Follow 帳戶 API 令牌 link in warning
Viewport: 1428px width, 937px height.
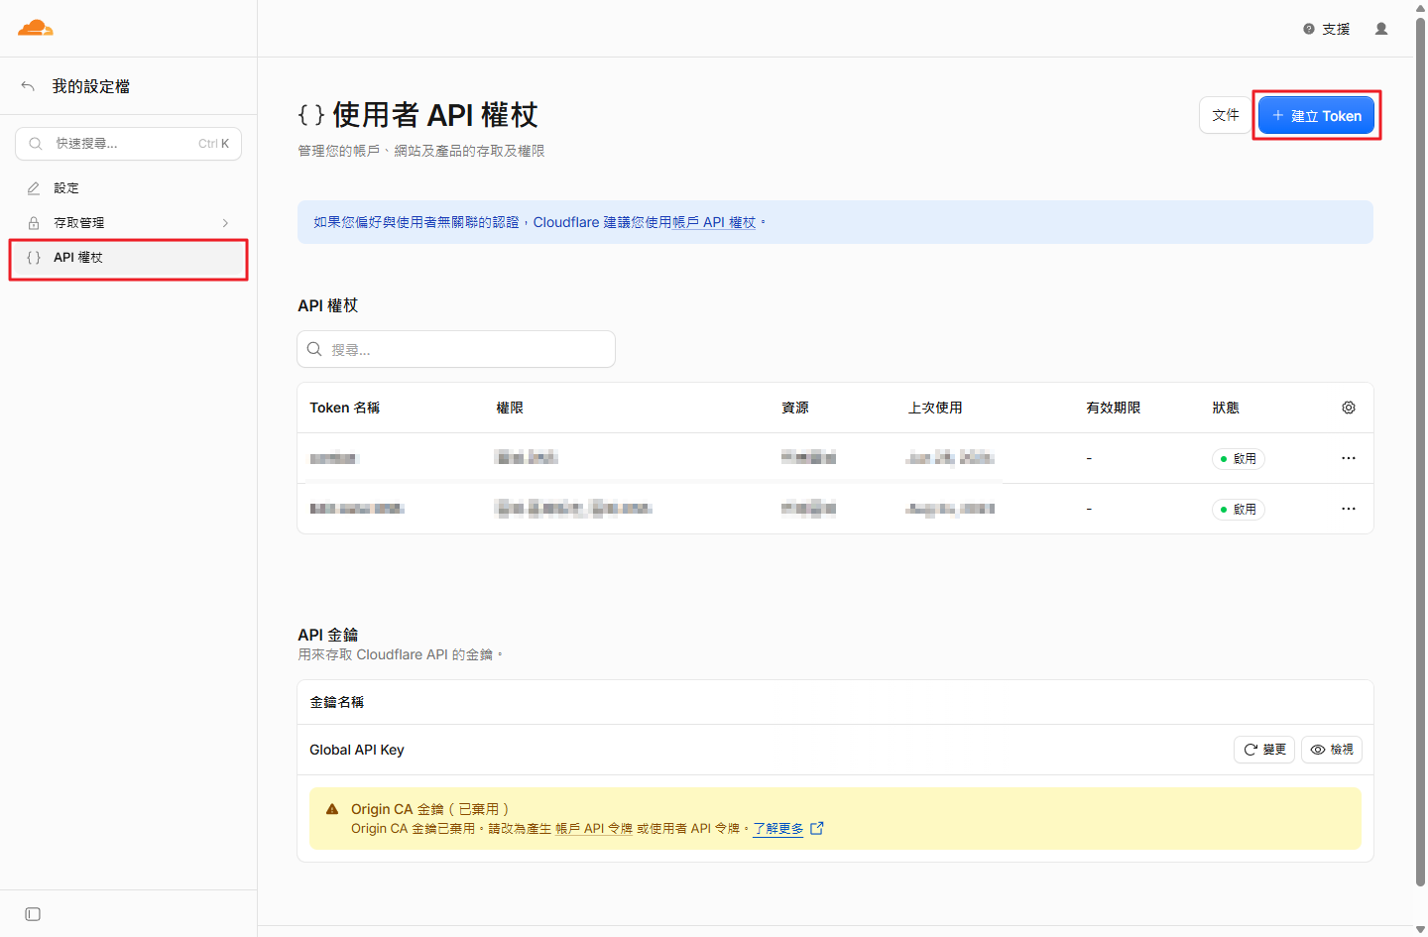594,829
